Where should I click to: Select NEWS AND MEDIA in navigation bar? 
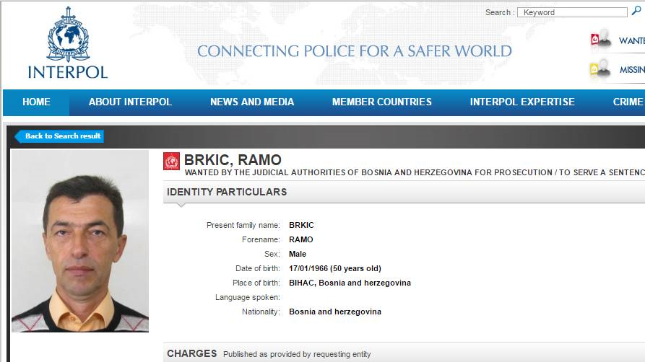tap(252, 102)
